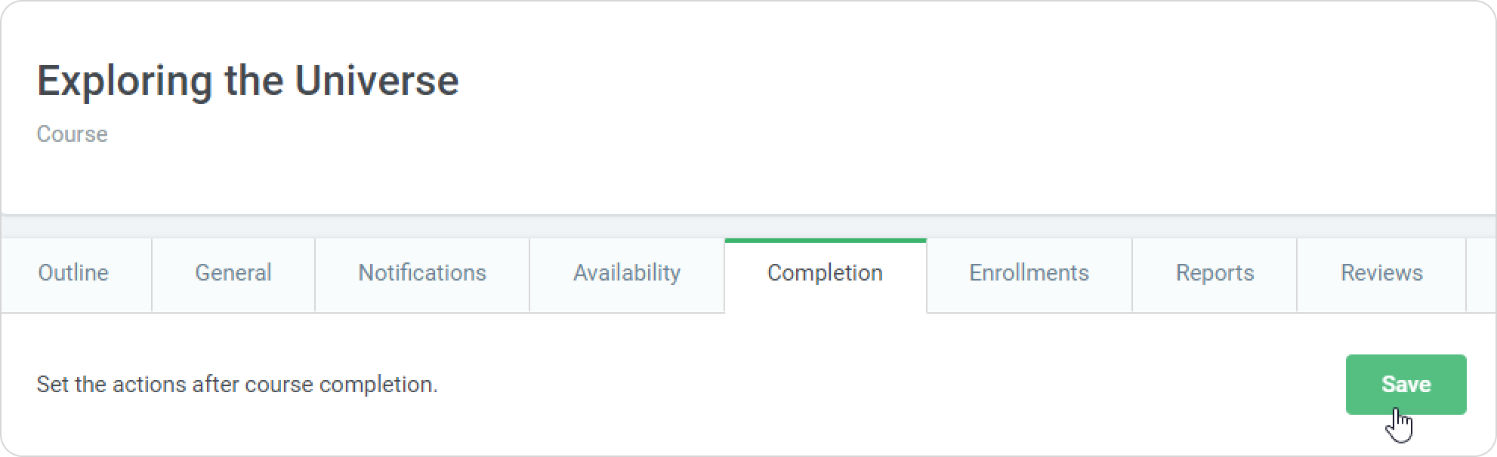Click the word "Universe" in the title

point(376,81)
